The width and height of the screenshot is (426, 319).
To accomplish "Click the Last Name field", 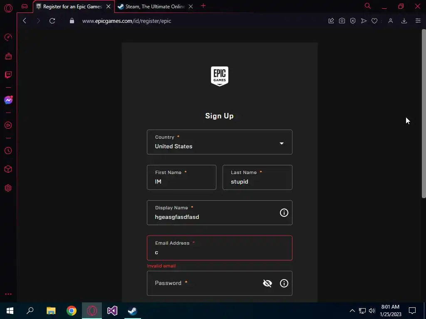I will pos(257,177).
